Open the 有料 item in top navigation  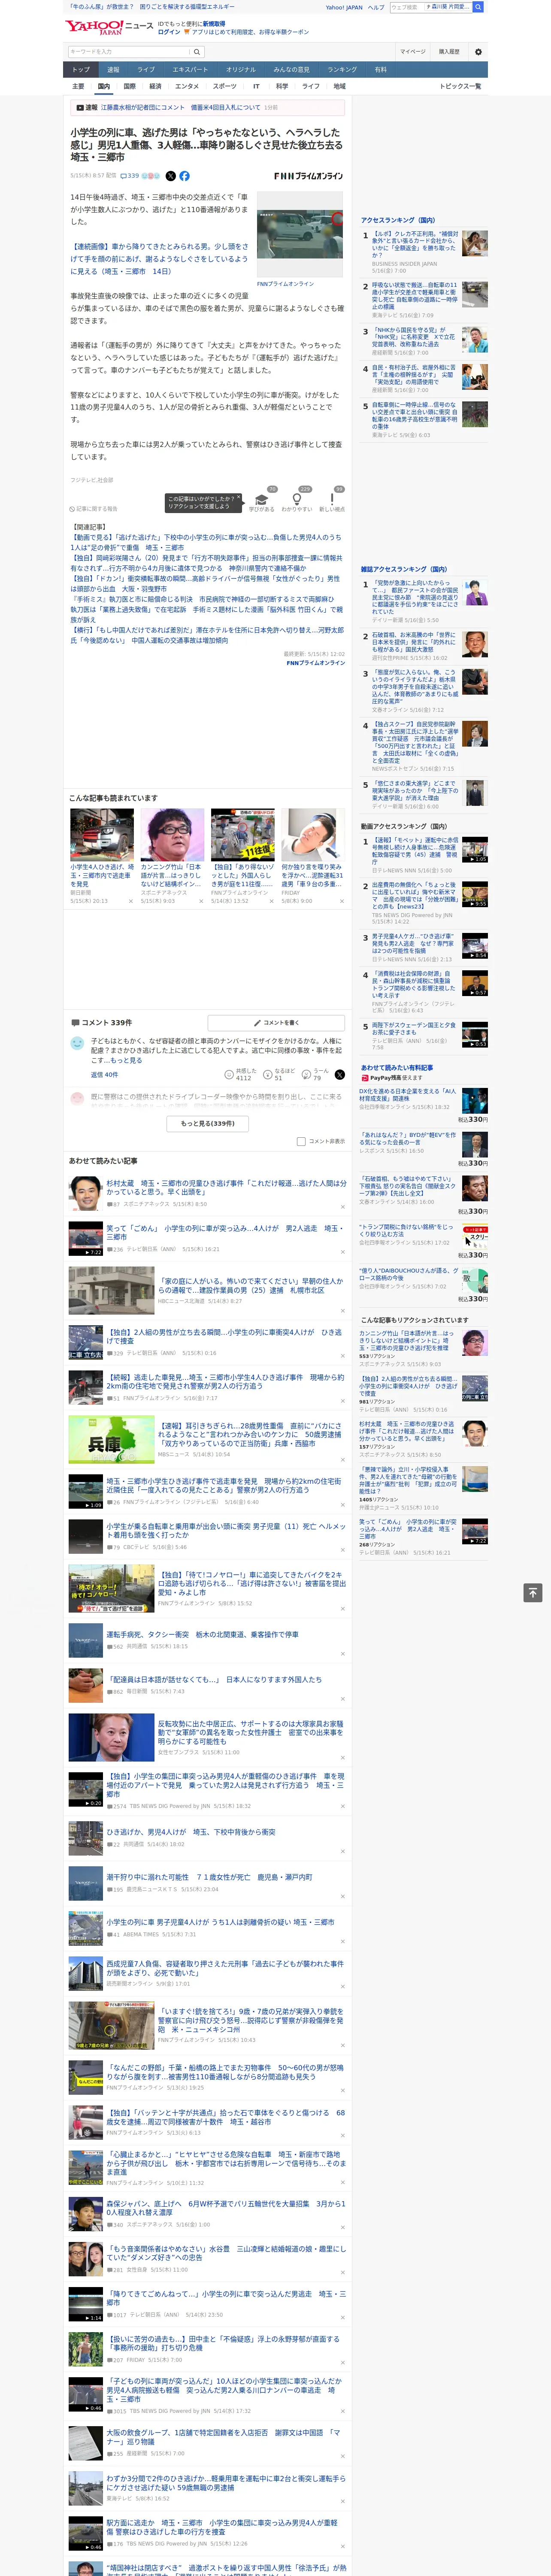tap(380, 70)
